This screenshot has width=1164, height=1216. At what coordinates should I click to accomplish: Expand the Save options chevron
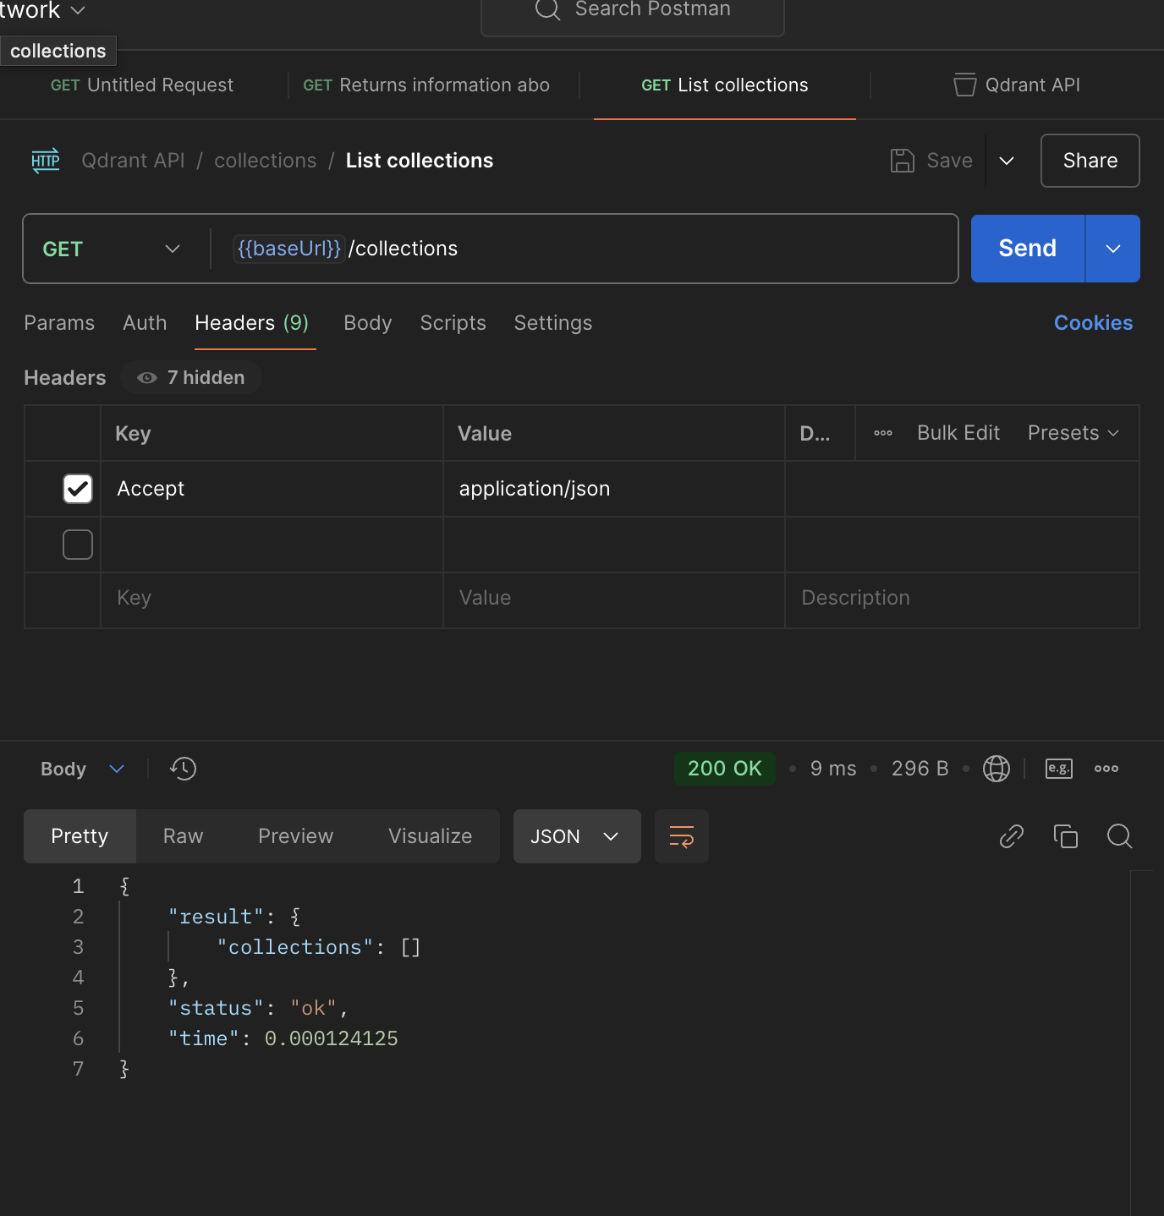pos(1007,161)
